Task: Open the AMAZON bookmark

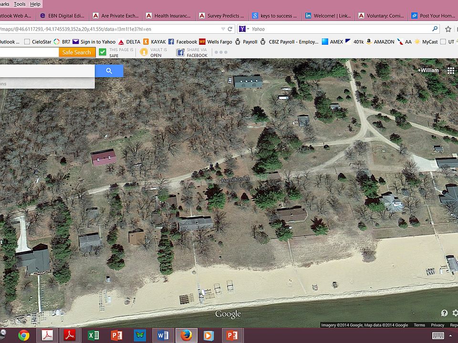Action: 381,42
